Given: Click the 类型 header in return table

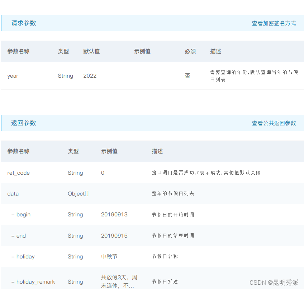Looking at the screenshot, I should click(73, 151).
